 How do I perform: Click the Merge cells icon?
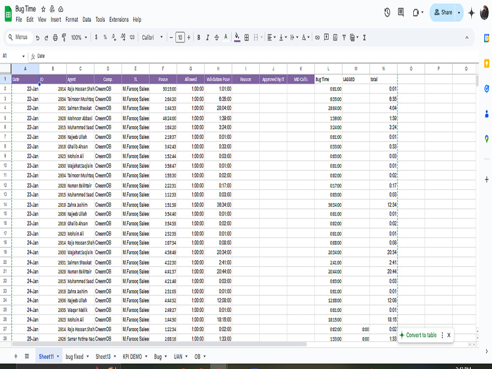click(x=256, y=38)
